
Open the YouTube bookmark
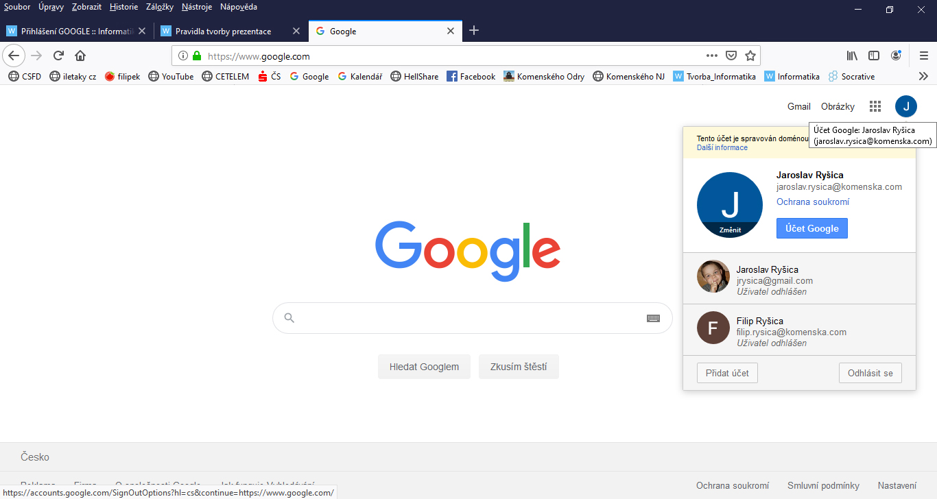pyautogui.click(x=171, y=77)
